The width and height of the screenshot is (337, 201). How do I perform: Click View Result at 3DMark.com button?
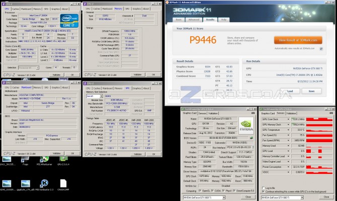(x=298, y=40)
